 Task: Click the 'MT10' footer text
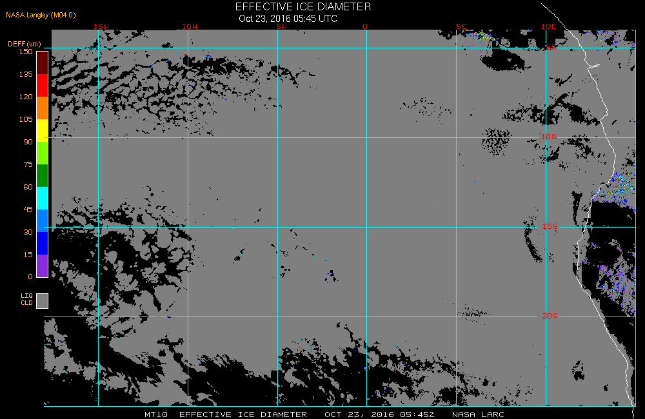click(156, 414)
